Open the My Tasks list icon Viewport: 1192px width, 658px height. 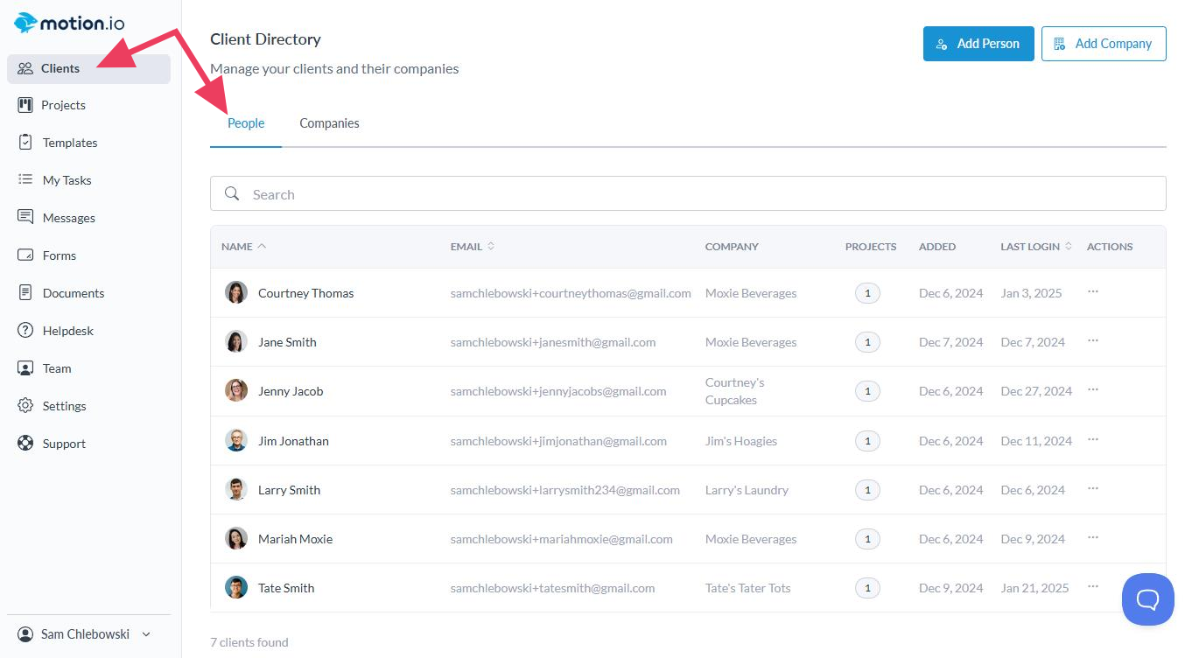pyautogui.click(x=25, y=180)
